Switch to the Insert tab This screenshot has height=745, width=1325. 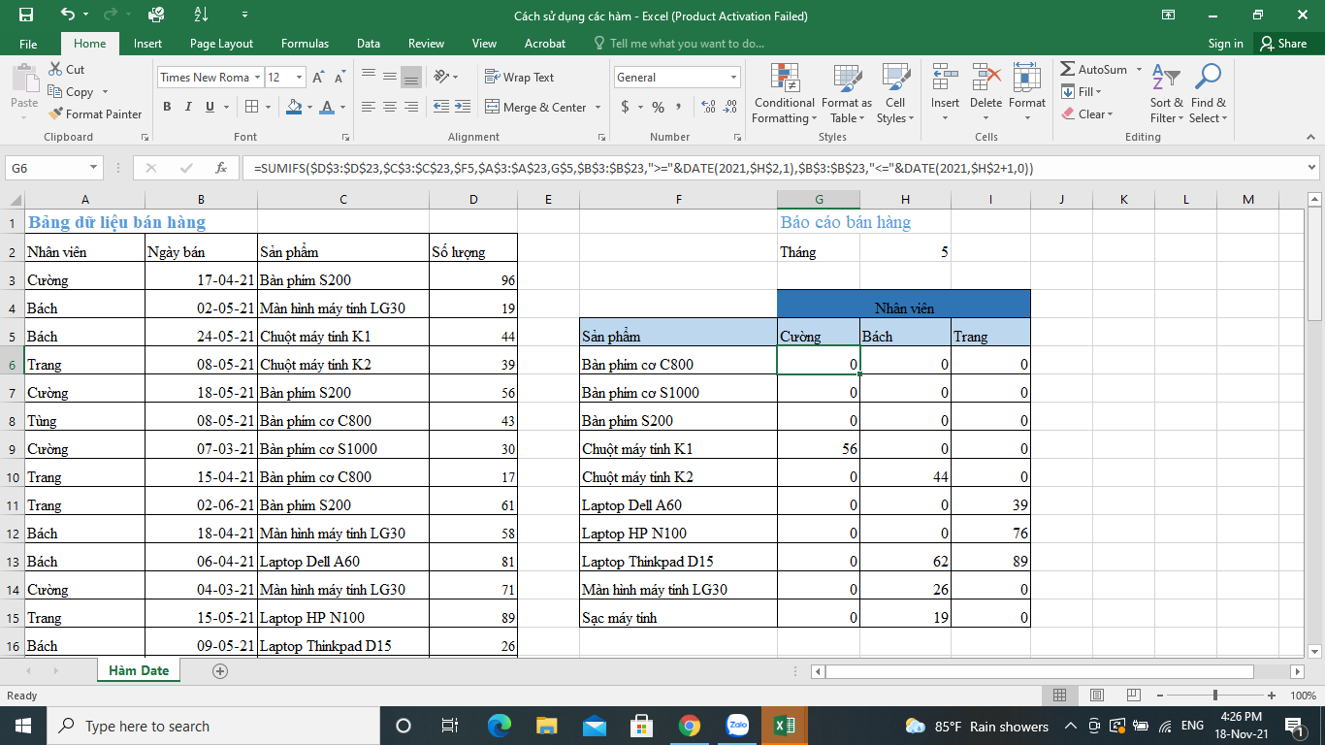point(148,44)
